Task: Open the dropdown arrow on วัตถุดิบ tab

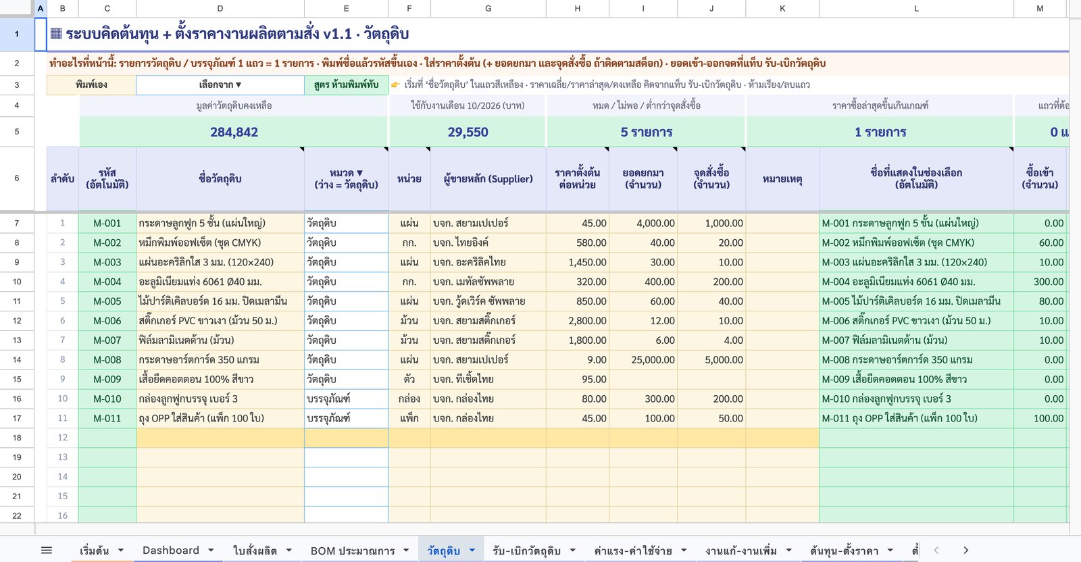Action: (x=472, y=551)
